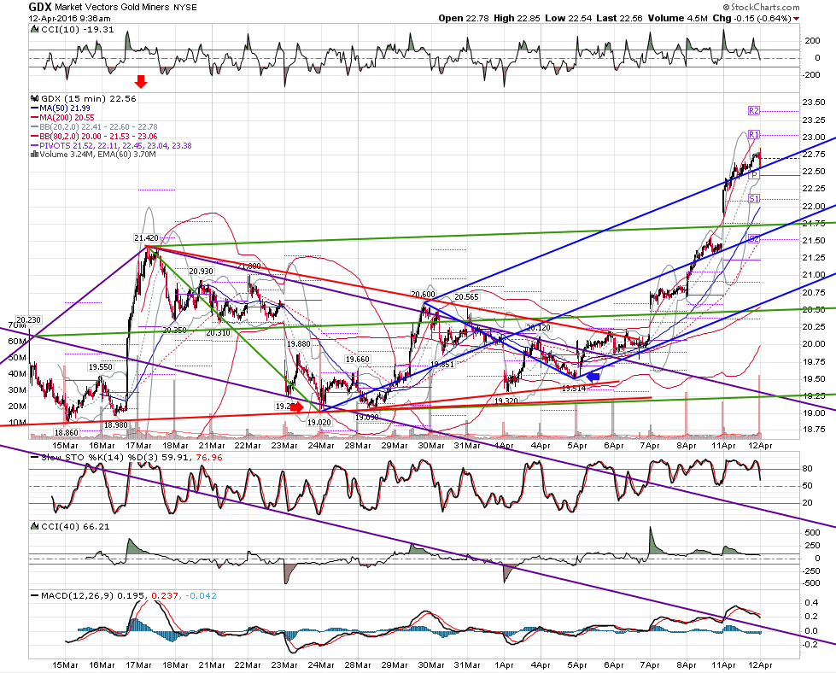Click the 19.020 low price label
This screenshot has height=673, width=836.
pyautogui.click(x=319, y=422)
